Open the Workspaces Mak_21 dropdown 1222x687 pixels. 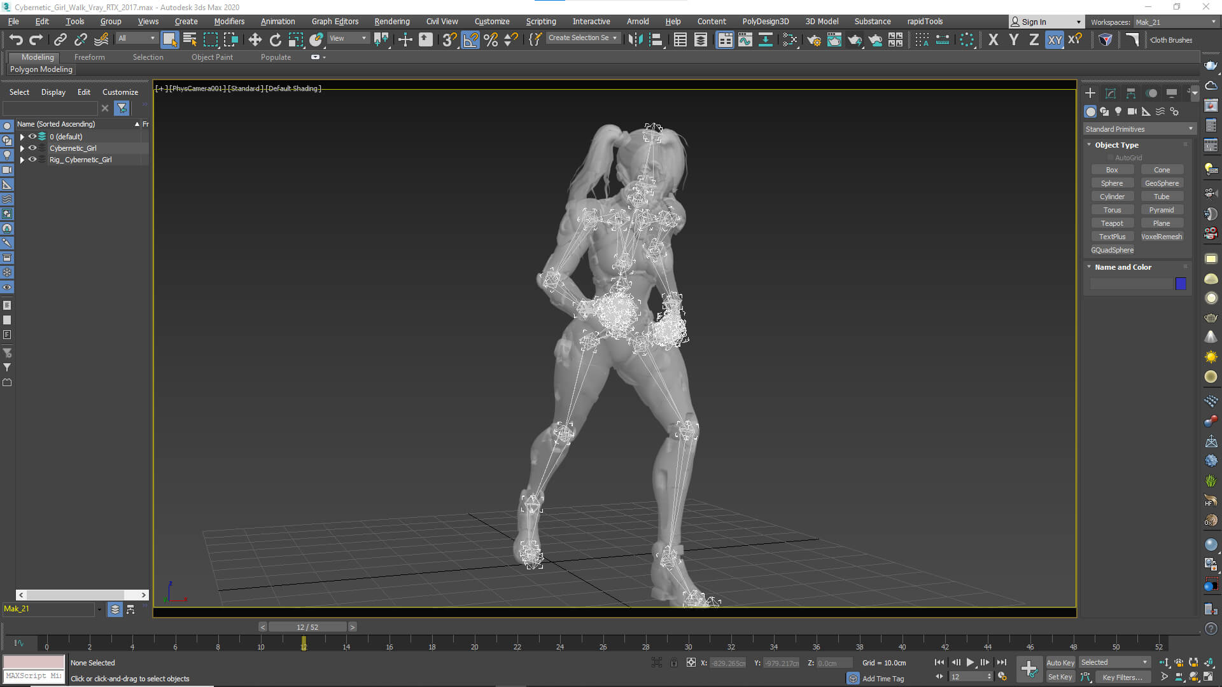point(1175,22)
